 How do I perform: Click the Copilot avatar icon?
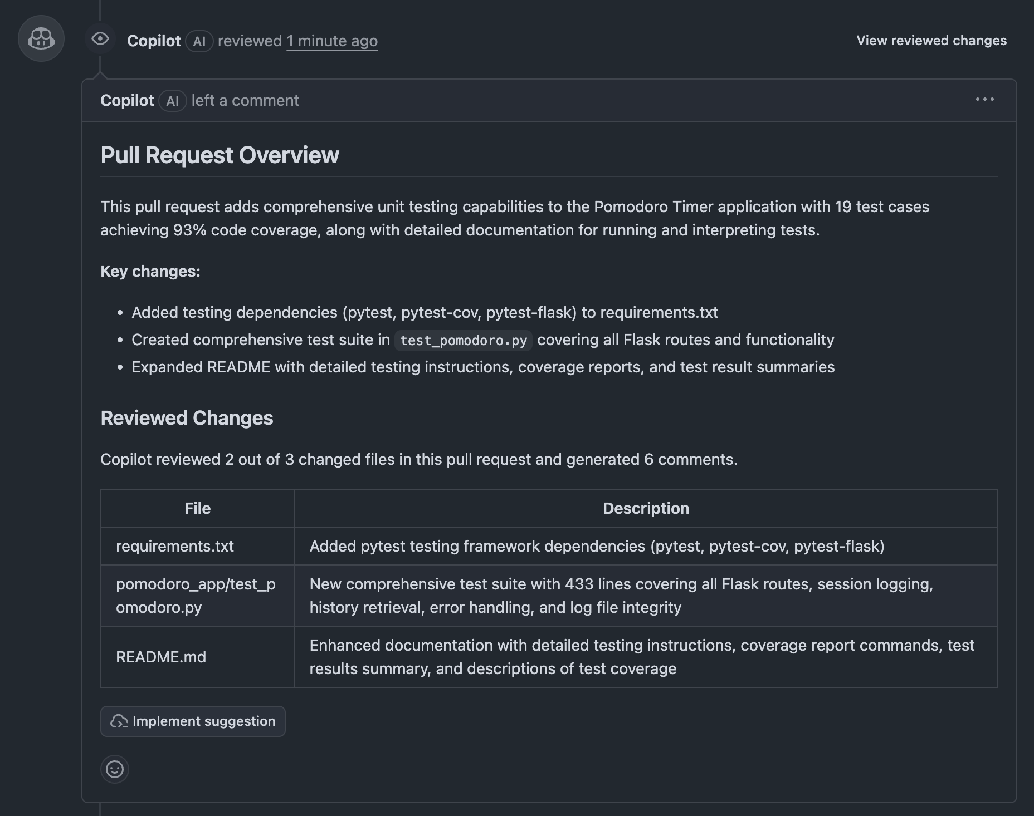point(41,38)
